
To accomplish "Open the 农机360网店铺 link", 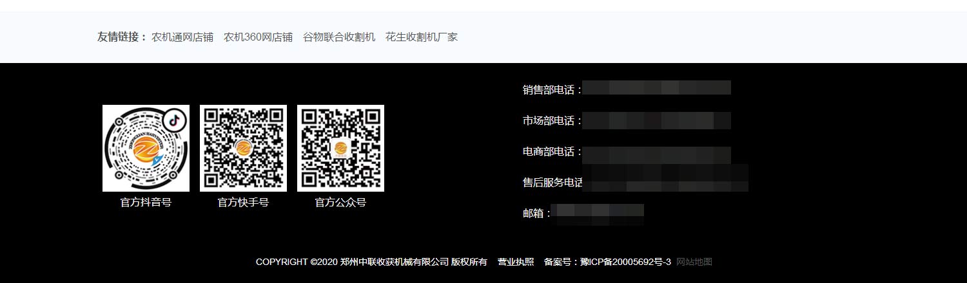I will coord(258,37).
